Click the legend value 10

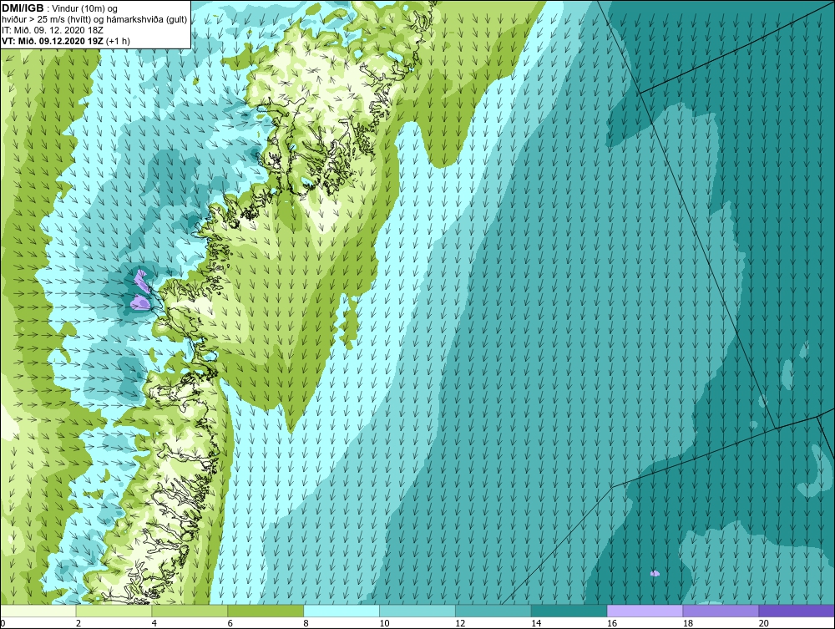pyautogui.click(x=384, y=623)
